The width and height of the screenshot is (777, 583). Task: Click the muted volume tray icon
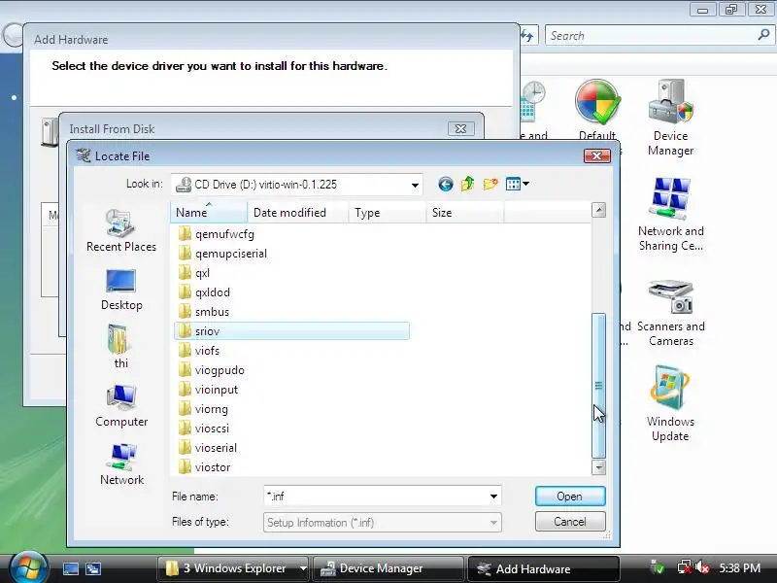[x=702, y=567]
